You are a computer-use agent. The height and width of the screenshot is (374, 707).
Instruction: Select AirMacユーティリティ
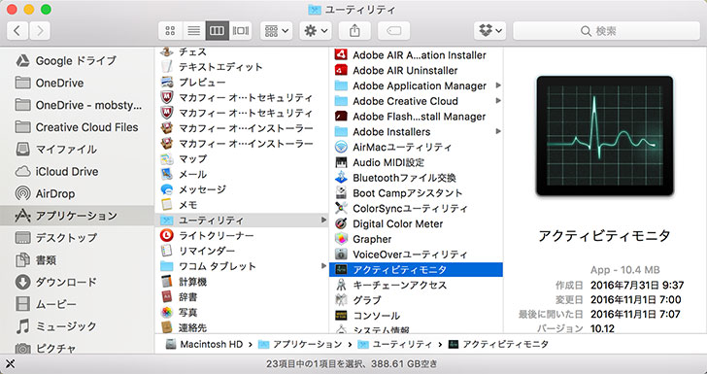417,147
